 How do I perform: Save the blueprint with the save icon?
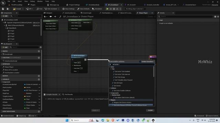[3, 9]
